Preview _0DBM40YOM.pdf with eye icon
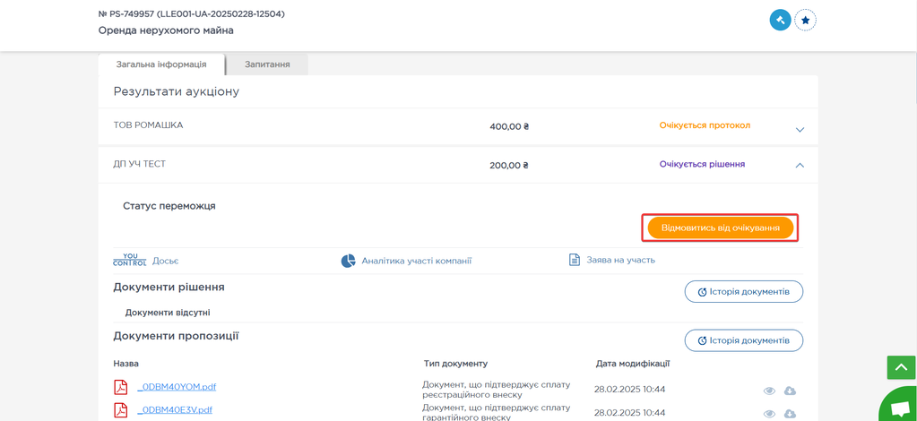Viewport: 917px width, 421px height. point(769,391)
